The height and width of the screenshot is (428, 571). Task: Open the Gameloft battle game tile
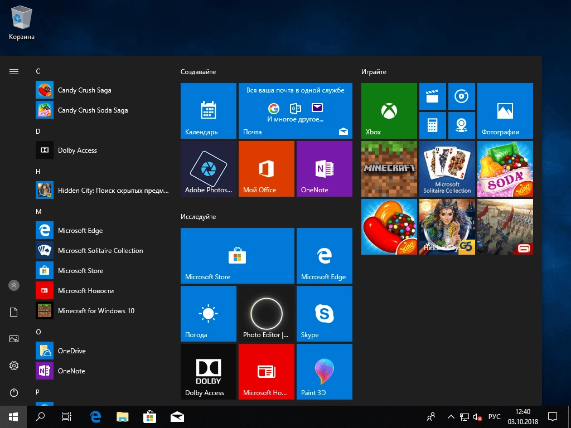tap(505, 227)
